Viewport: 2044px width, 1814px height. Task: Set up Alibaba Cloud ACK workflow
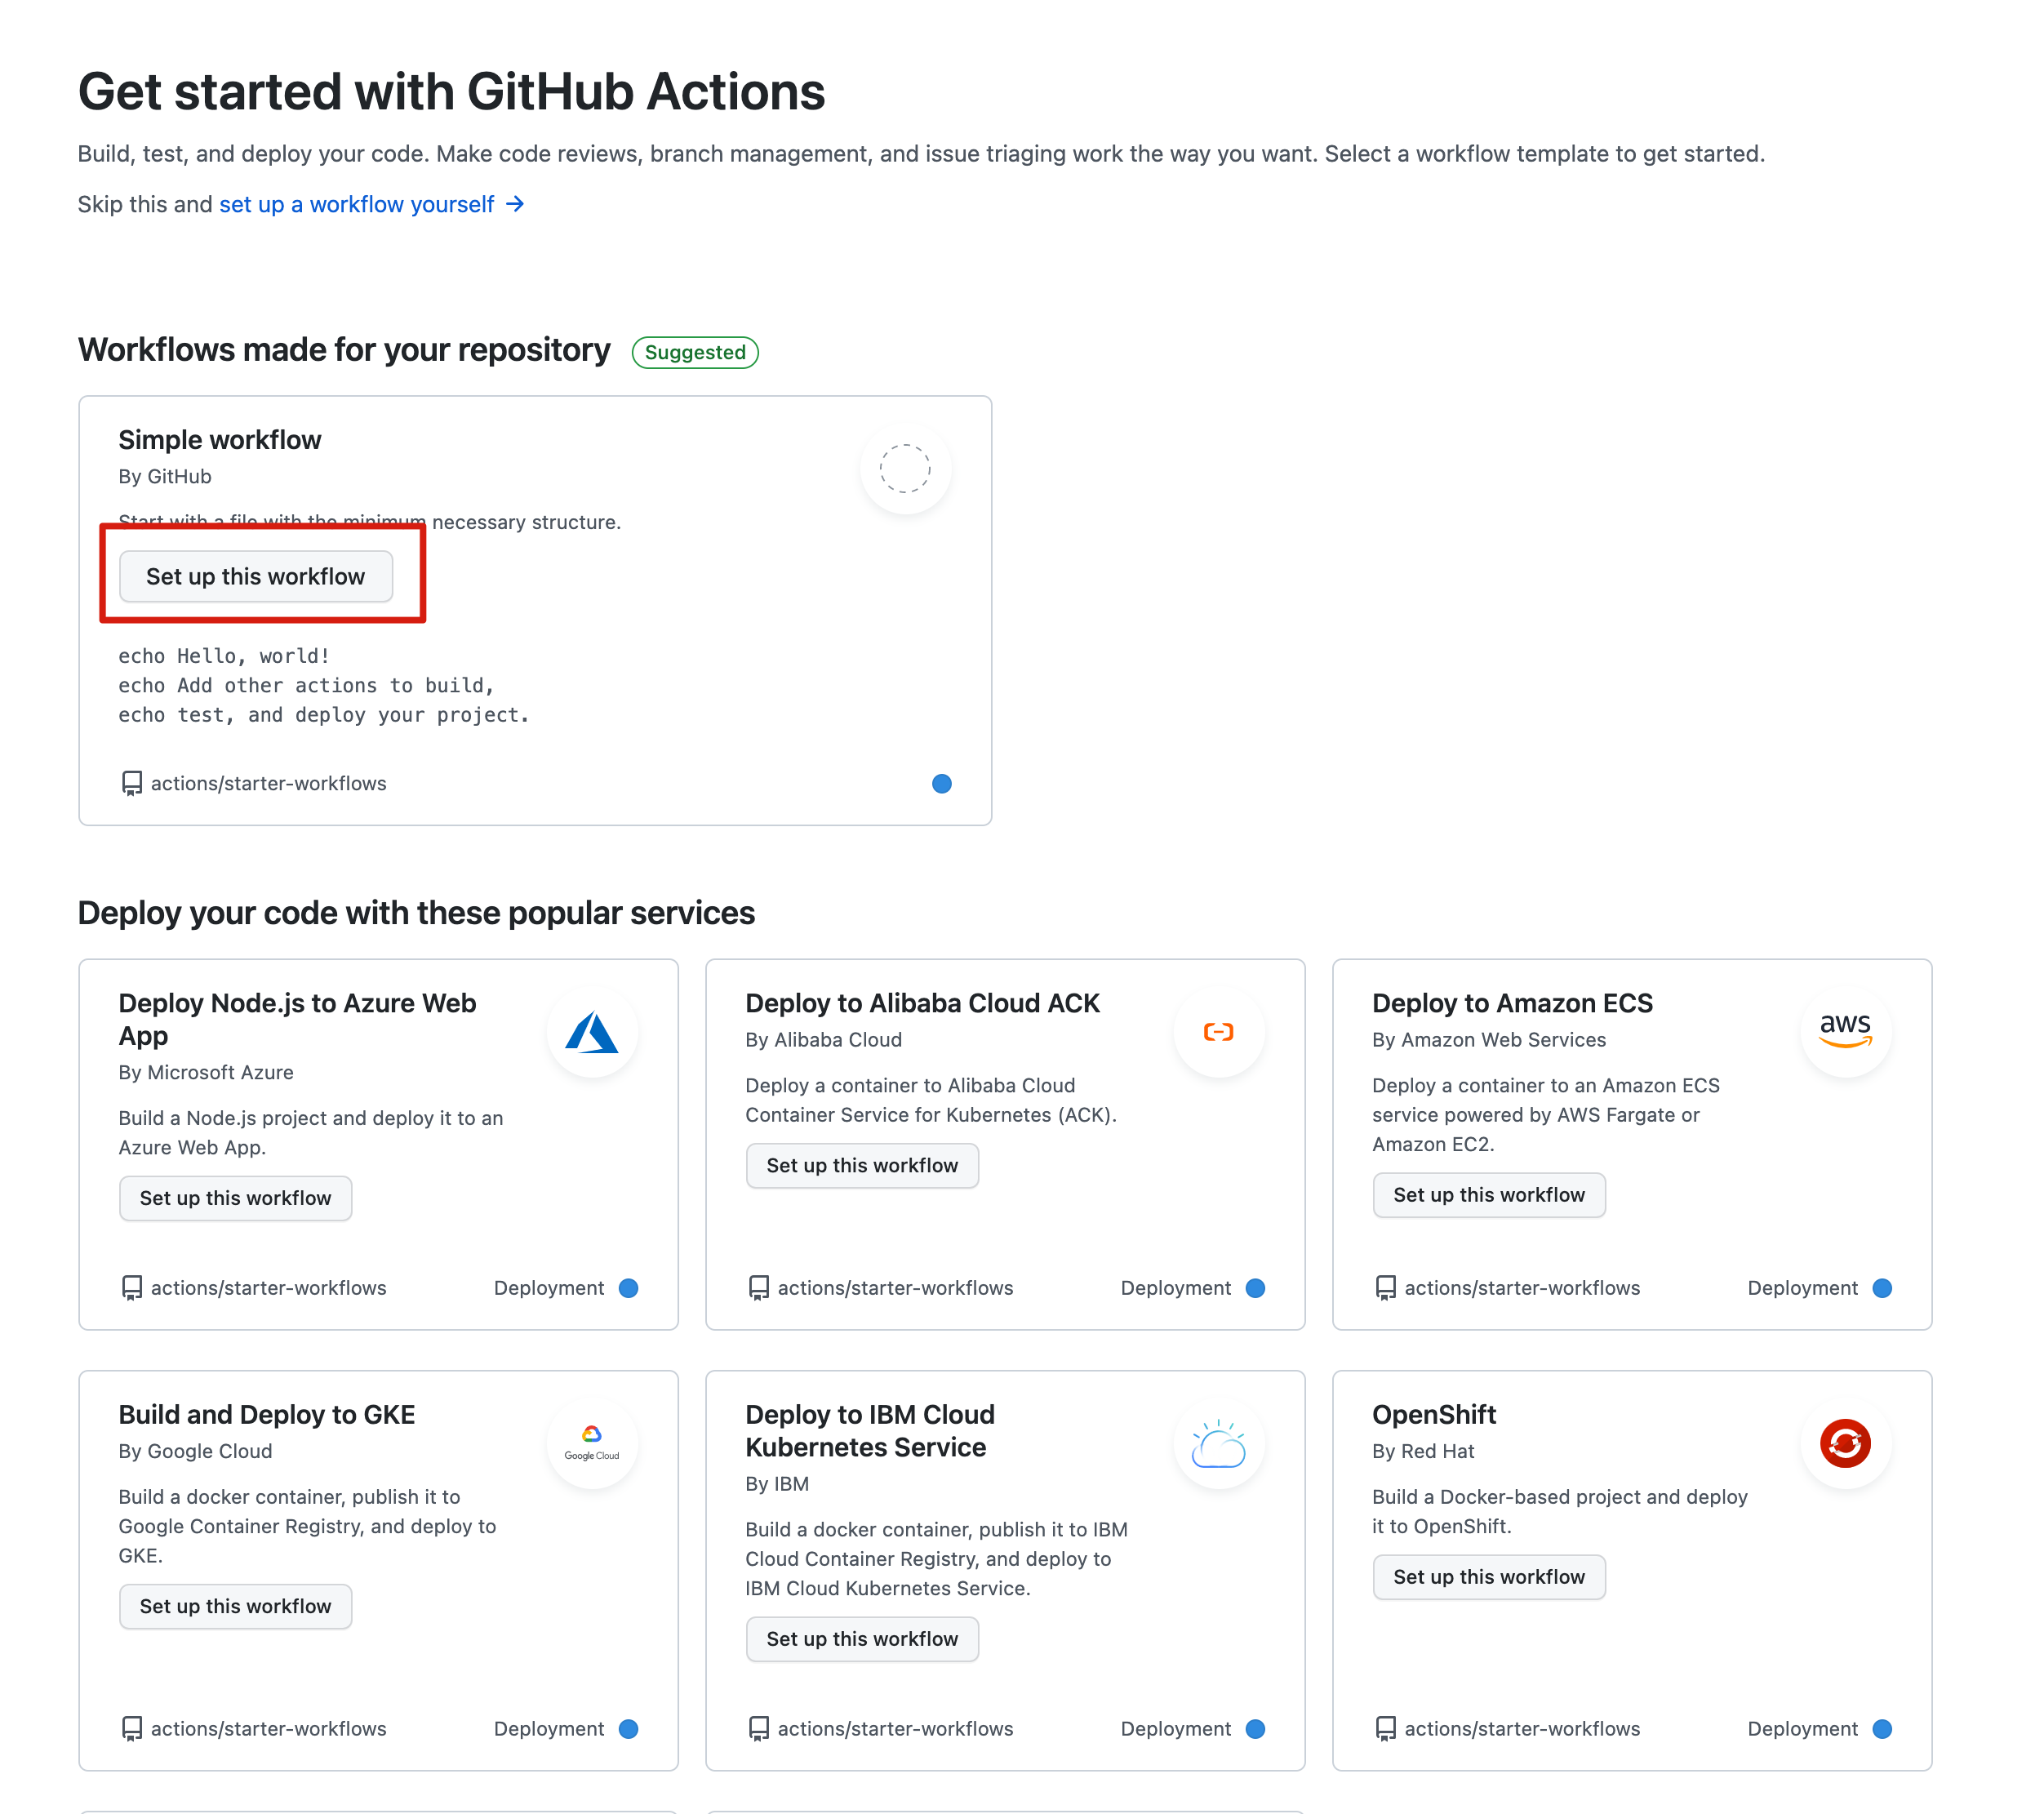tap(862, 1166)
